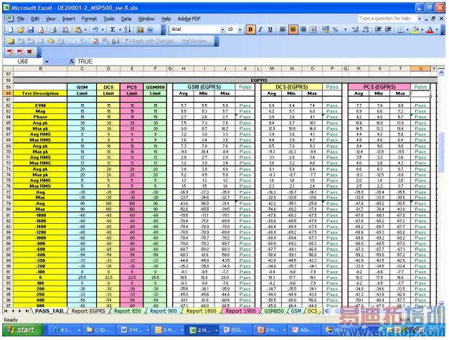The width and height of the screenshot is (449, 340).
Task: Align text left with the Align Left icon
Action: (x=283, y=29)
